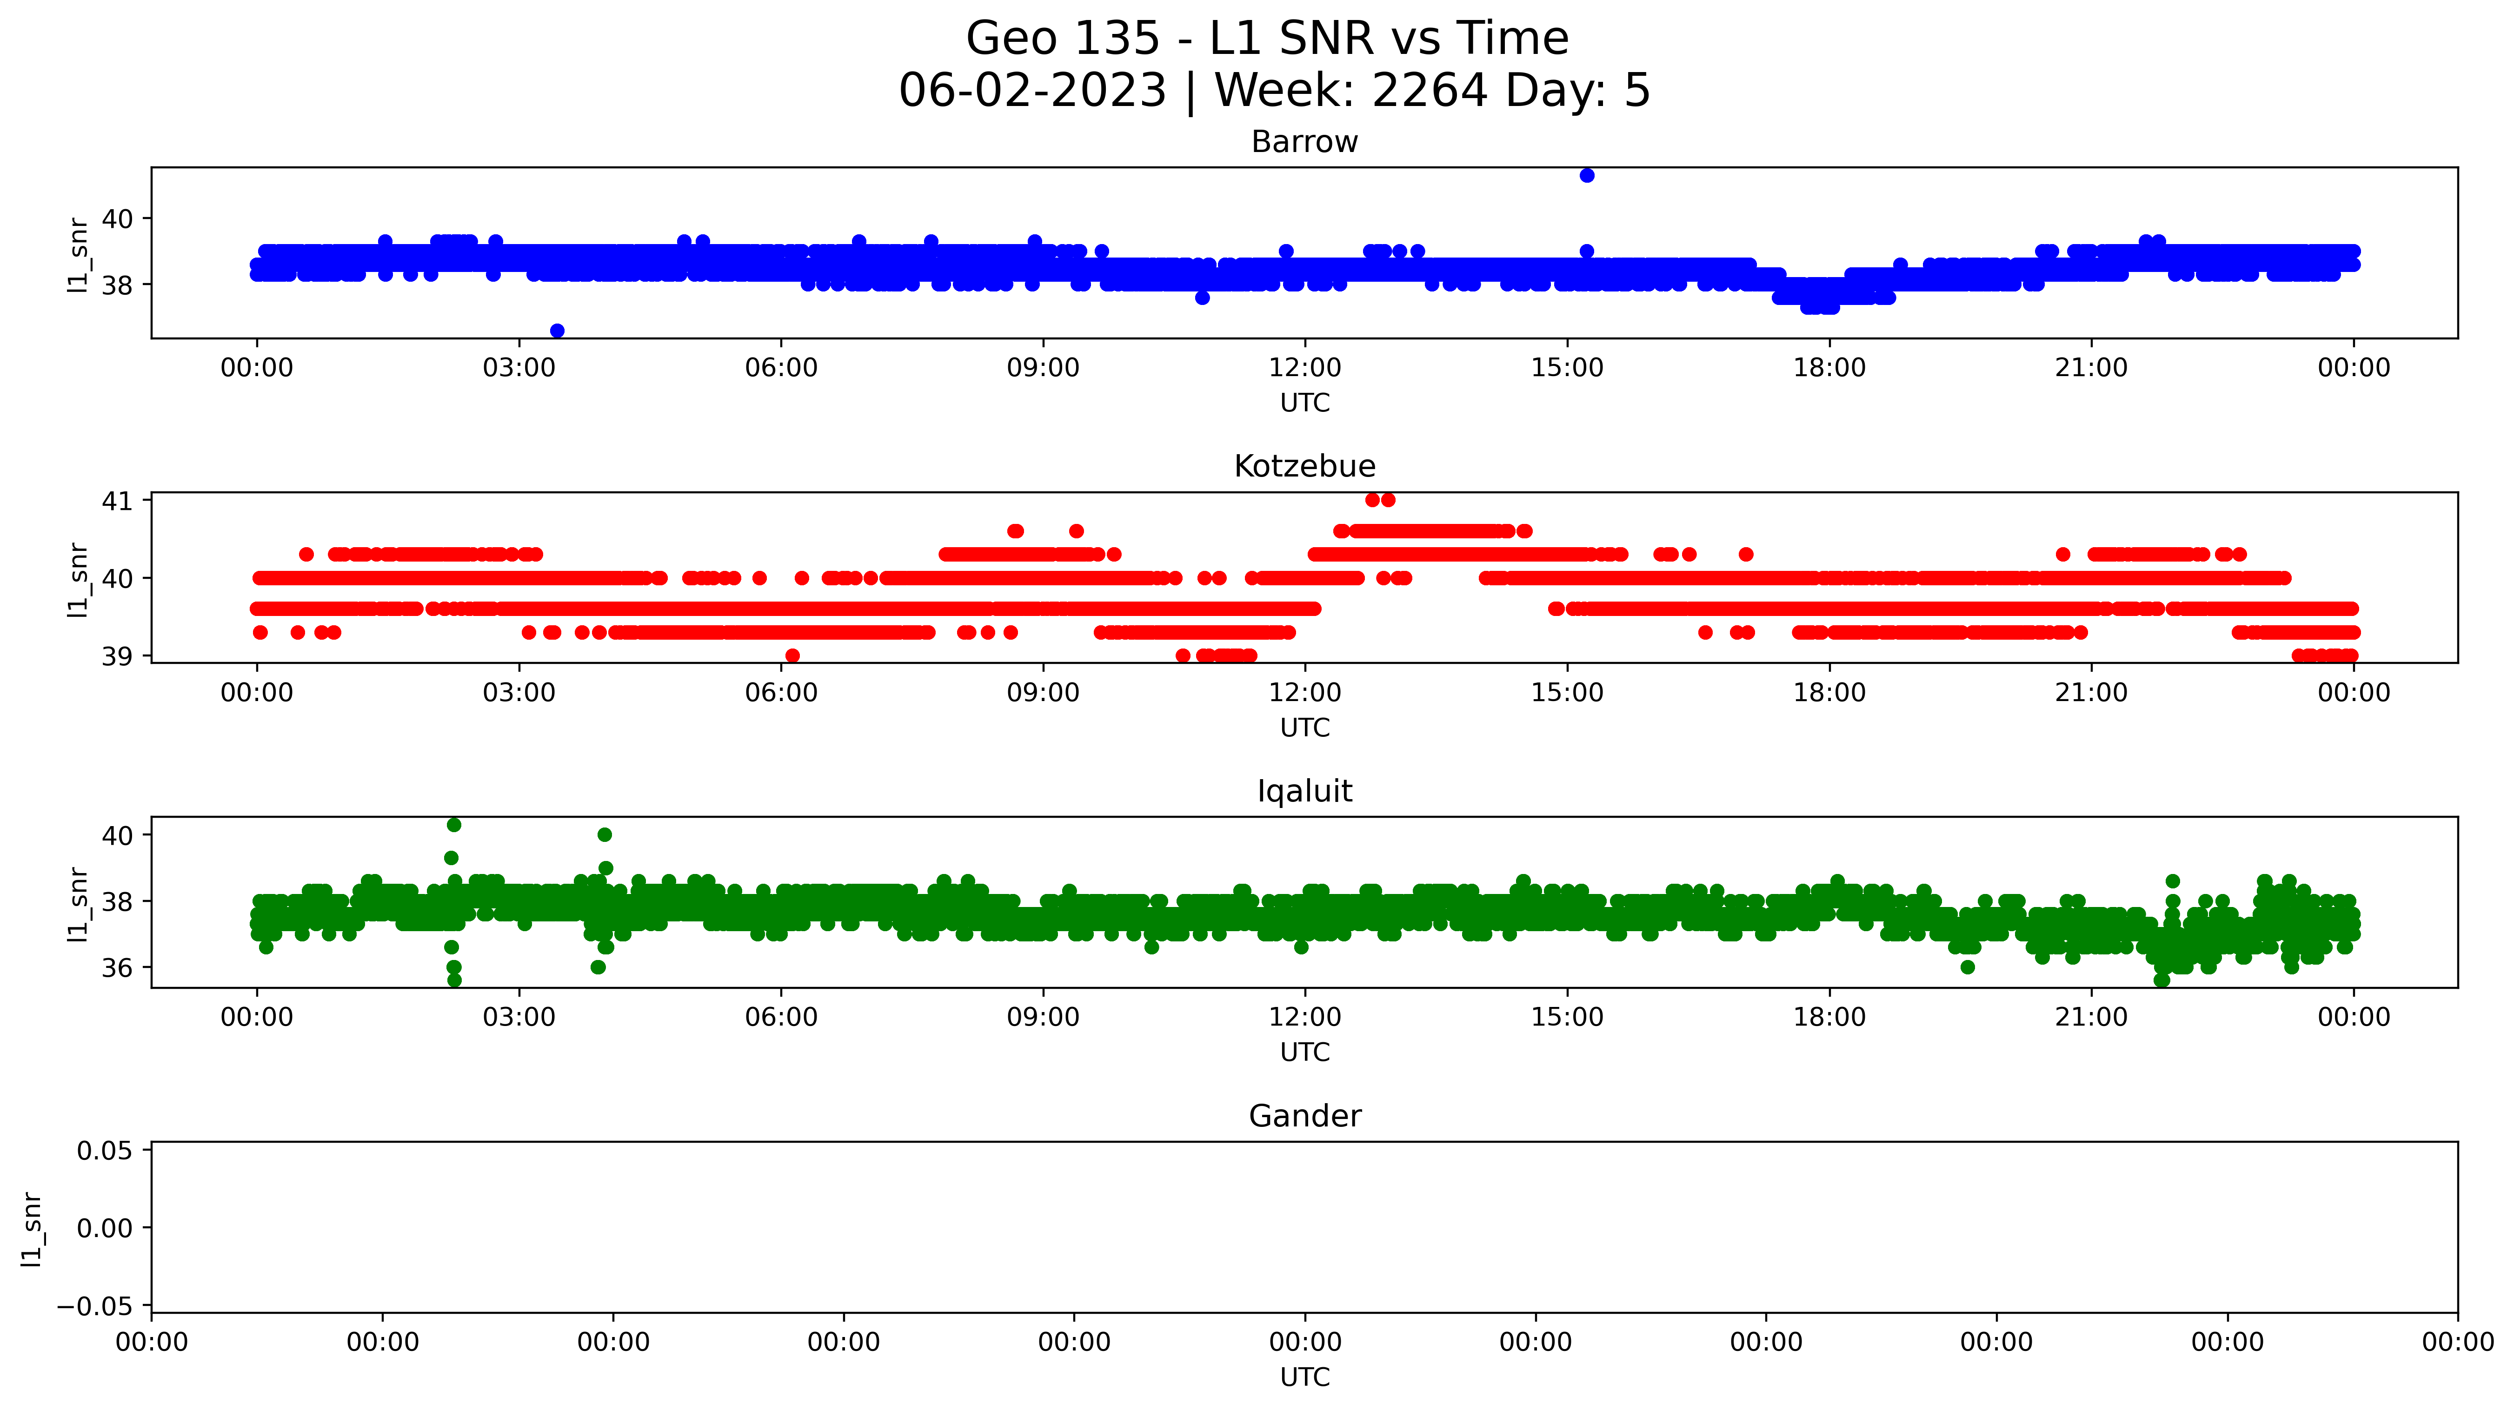Click the UTC axis label under Iqaluit plot
This screenshot has height=1410, width=2514.
click(1305, 1053)
